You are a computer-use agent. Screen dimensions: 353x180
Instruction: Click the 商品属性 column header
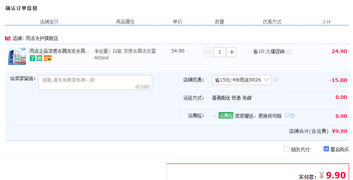(x=125, y=22)
